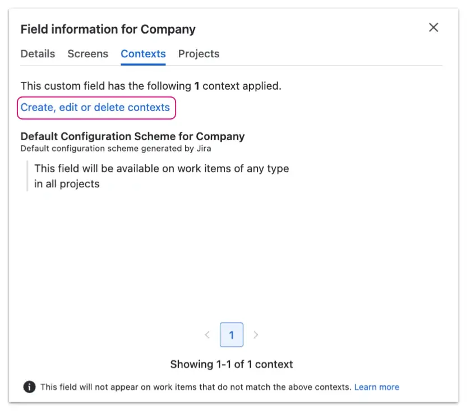Click the Field information for Company title

click(x=108, y=29)
